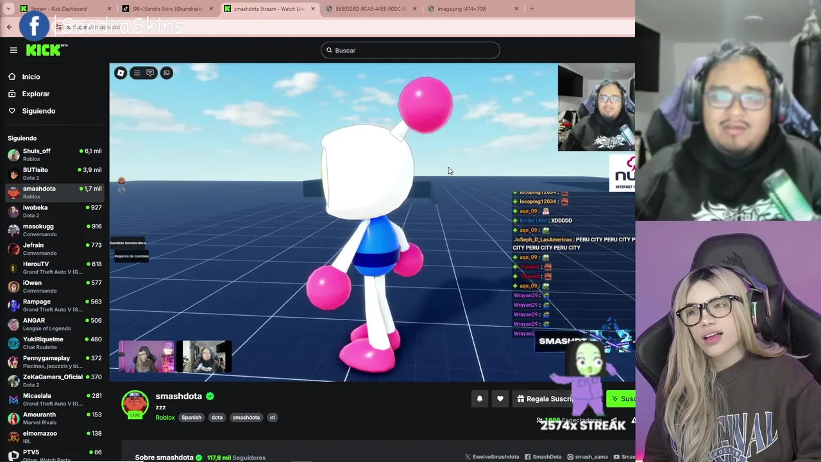821x462 pixels.
Task: Open the iwobeka channel
Action: point(55,211)
